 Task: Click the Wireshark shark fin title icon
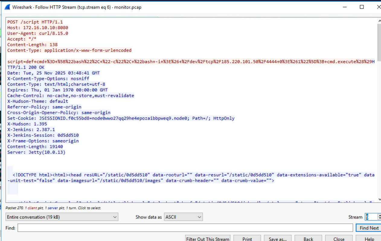click(x=8, y=7)
